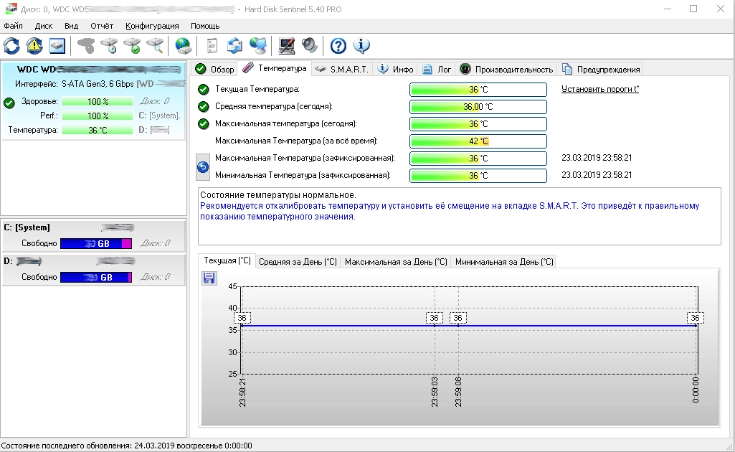735x452 pixels.
Task: Click the blue calibration recommendation text
Action: click(x=450, y=211)
